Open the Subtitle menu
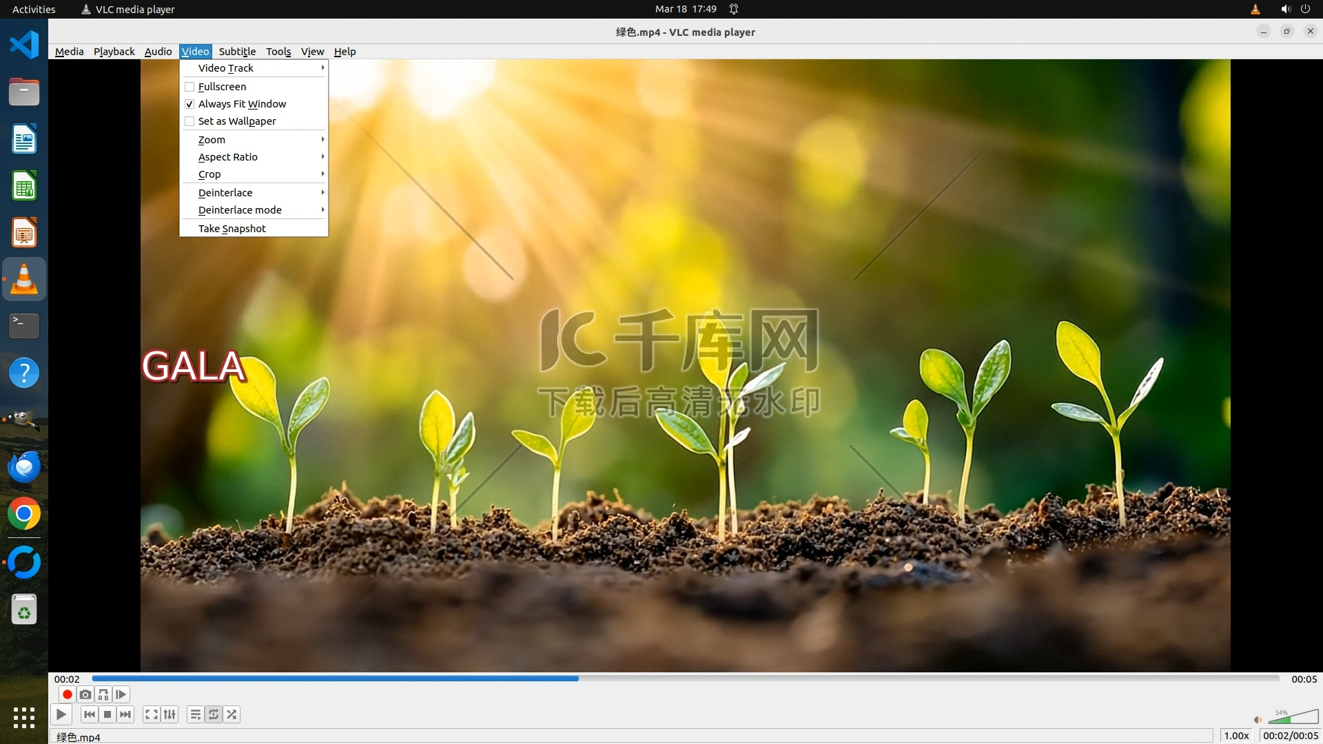Screen dimensions: 1323x744 pos(237,52)
